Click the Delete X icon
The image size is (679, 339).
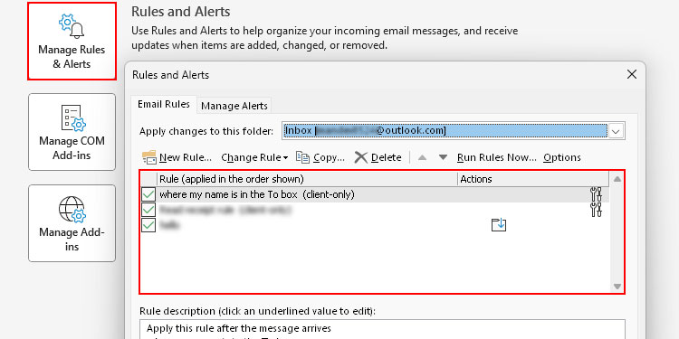360,157
